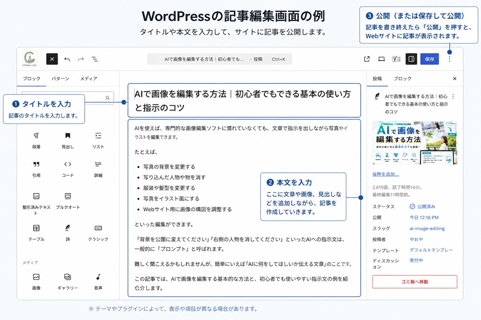Click list item Webサイト用に画像の構図を調整する

[x=188, y=209]
